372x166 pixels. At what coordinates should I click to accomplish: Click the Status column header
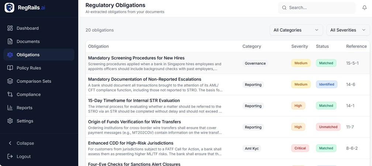(x=322, y=46)
